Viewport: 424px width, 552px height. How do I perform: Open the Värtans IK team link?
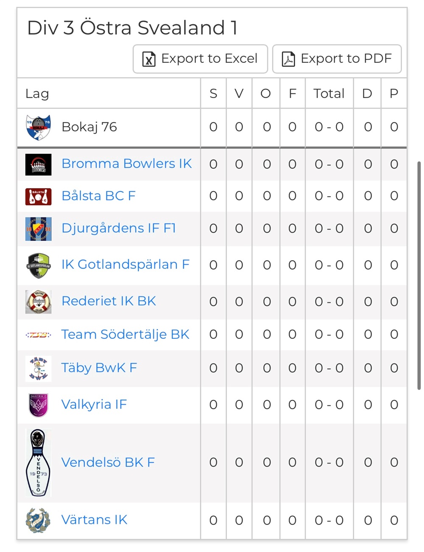tap(94, 520)
